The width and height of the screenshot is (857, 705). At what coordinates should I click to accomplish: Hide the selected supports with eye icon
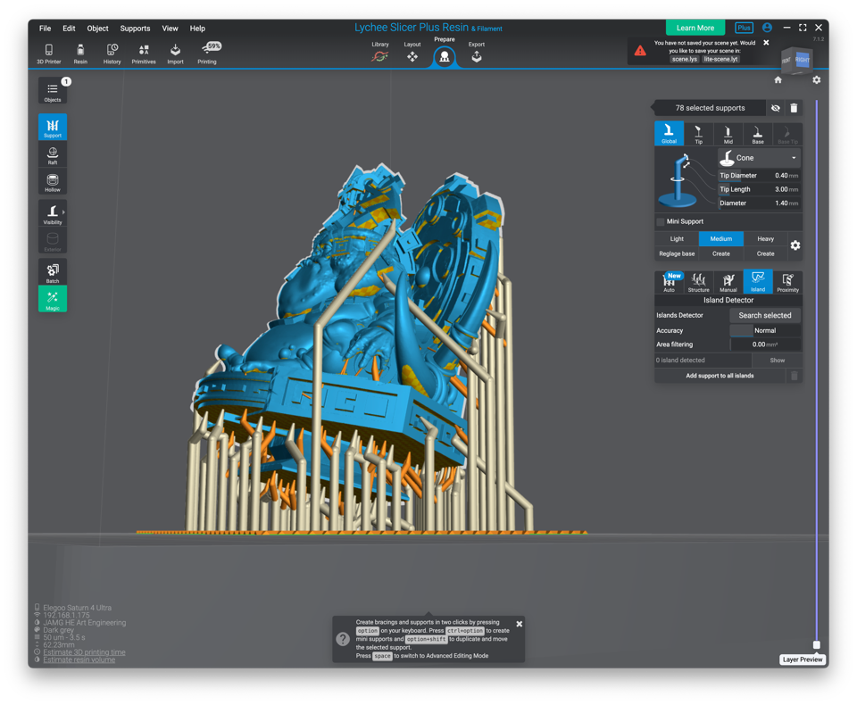coord(776,108)
